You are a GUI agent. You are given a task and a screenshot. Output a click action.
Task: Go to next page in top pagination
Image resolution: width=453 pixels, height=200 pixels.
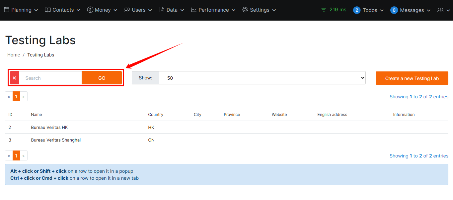[x=24, y=97]
